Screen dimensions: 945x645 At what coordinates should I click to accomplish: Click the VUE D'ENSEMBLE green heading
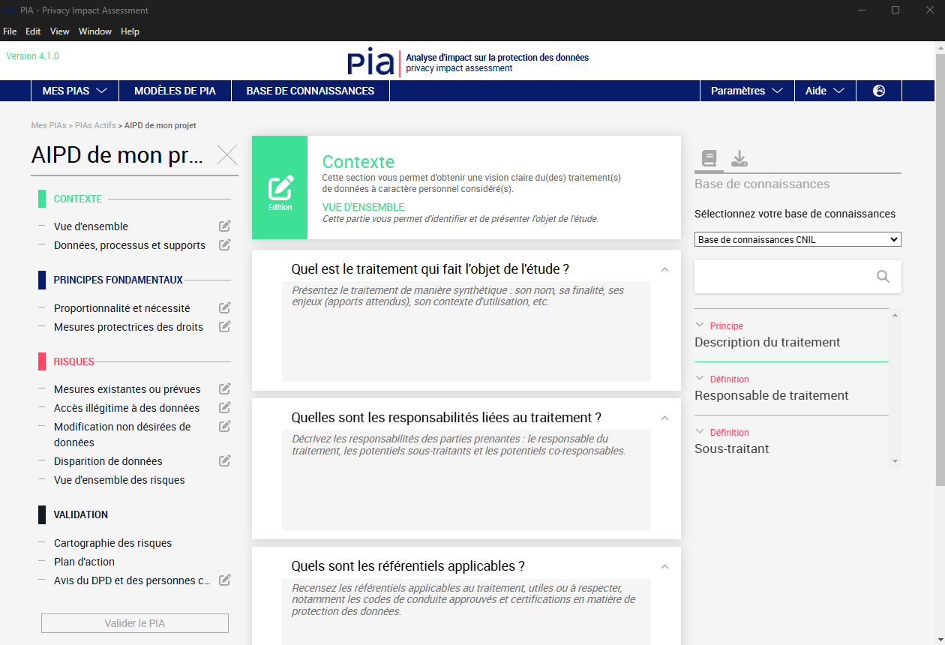pos(363,207)
